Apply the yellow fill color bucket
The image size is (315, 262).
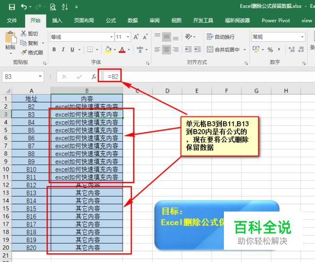click(x=108, y=49)
